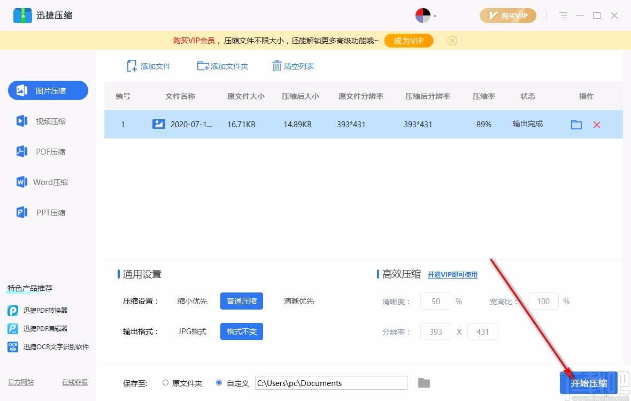Click the 开始压缩 button
Screen dimensions: 631x401
[x=589, y=383]
